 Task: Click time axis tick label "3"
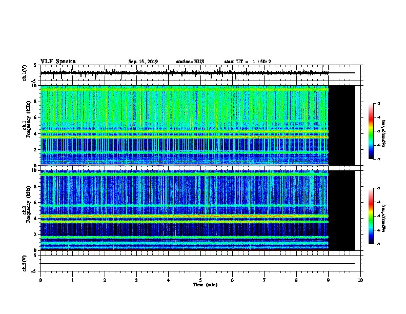pyautogui.click(x=136, y=280)
